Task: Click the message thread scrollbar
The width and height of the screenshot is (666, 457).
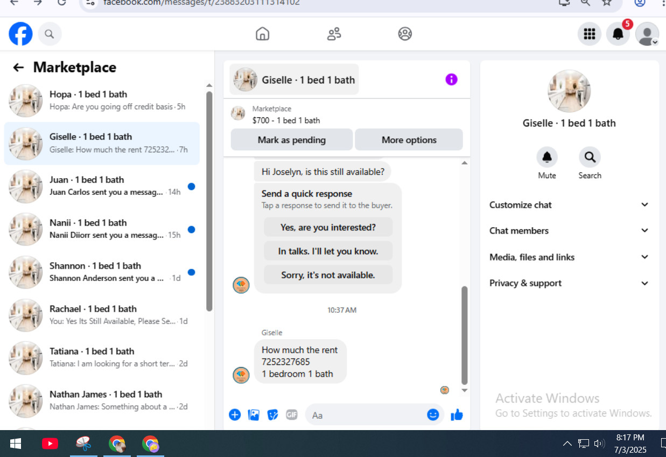Action: tap(465, 335)
